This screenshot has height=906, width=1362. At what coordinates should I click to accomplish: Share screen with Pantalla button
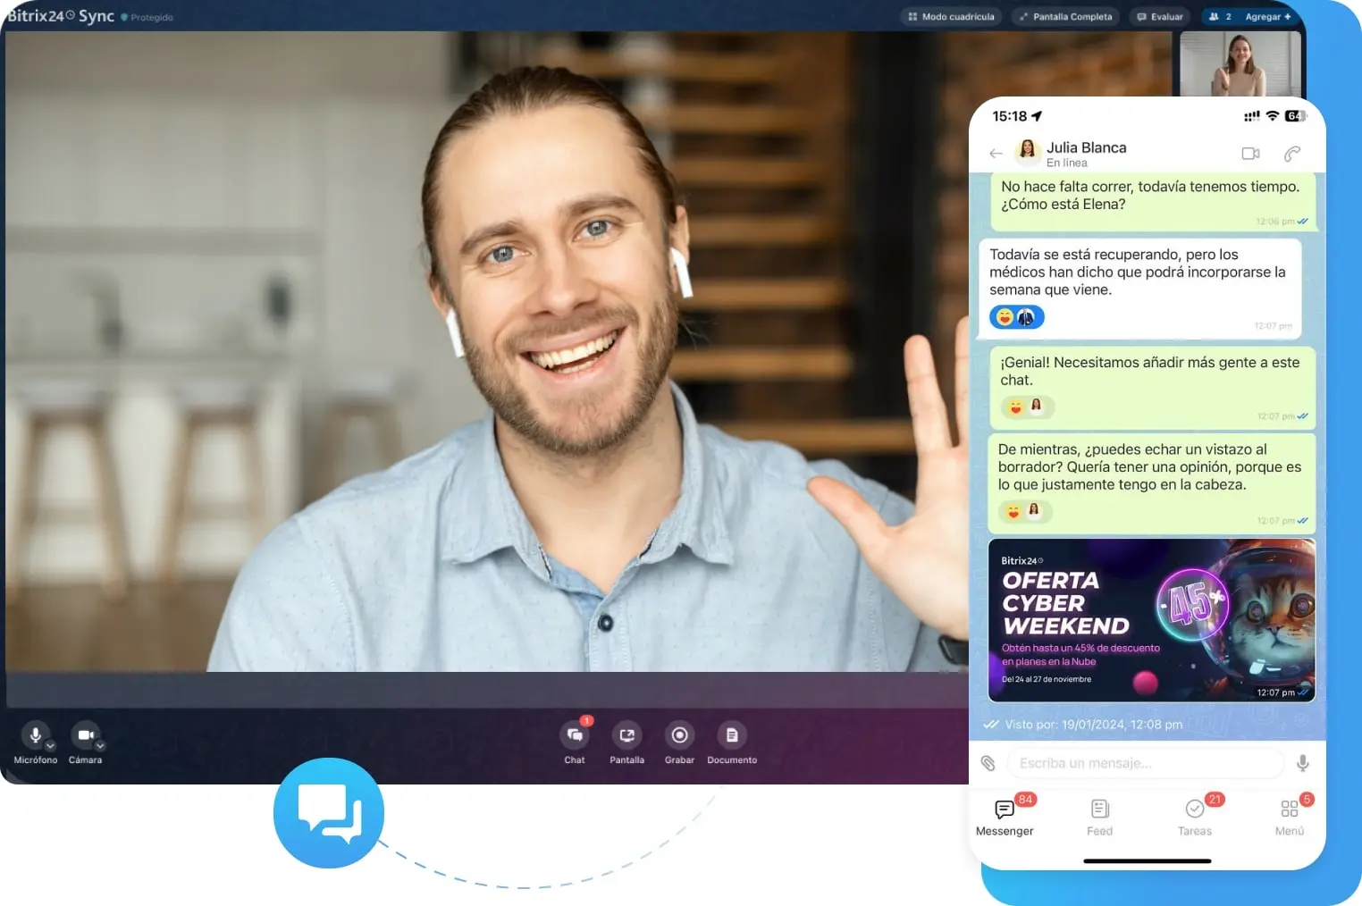626,735
